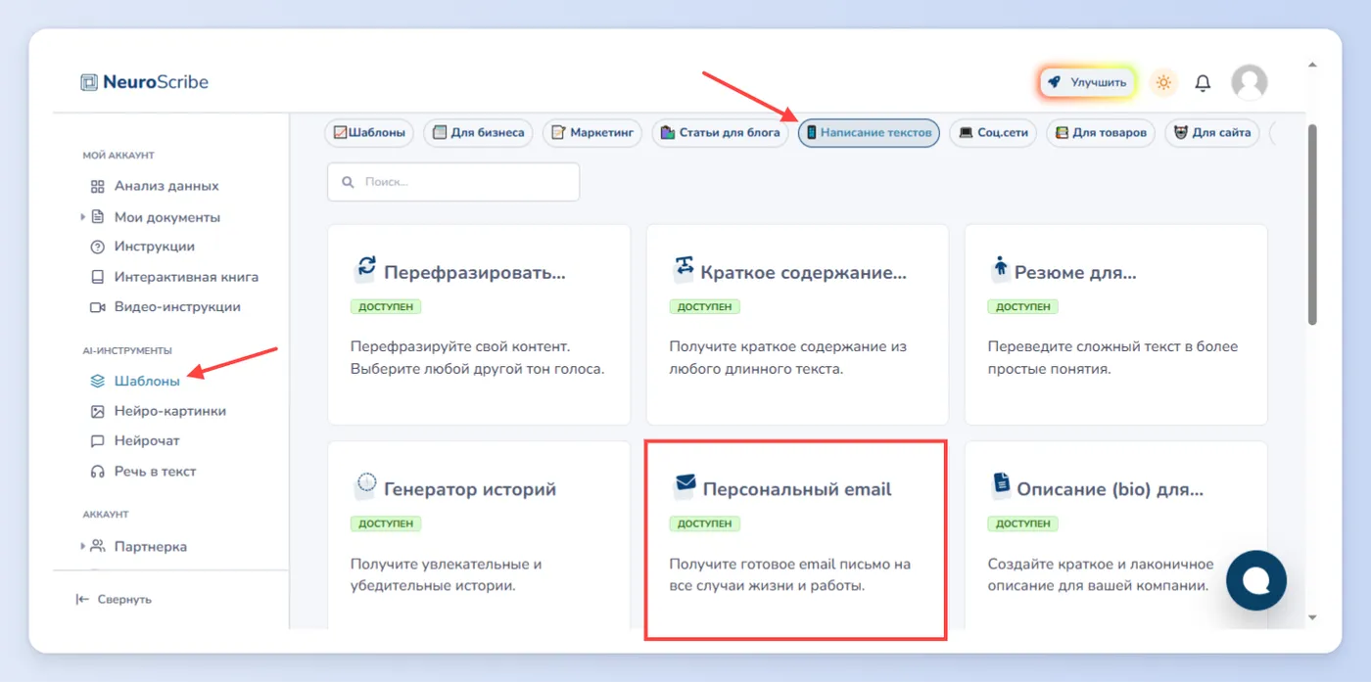Collapse sidebar with Свернуть

pos(114,599)
